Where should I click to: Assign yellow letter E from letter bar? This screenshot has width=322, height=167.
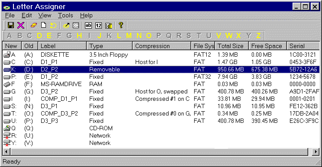pyautogui.click(x=49, y=35)
